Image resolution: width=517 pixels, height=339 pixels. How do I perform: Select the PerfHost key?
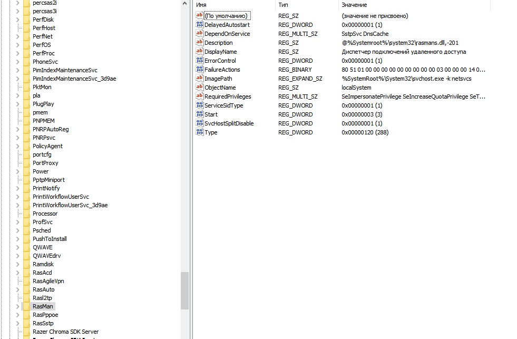44,28
